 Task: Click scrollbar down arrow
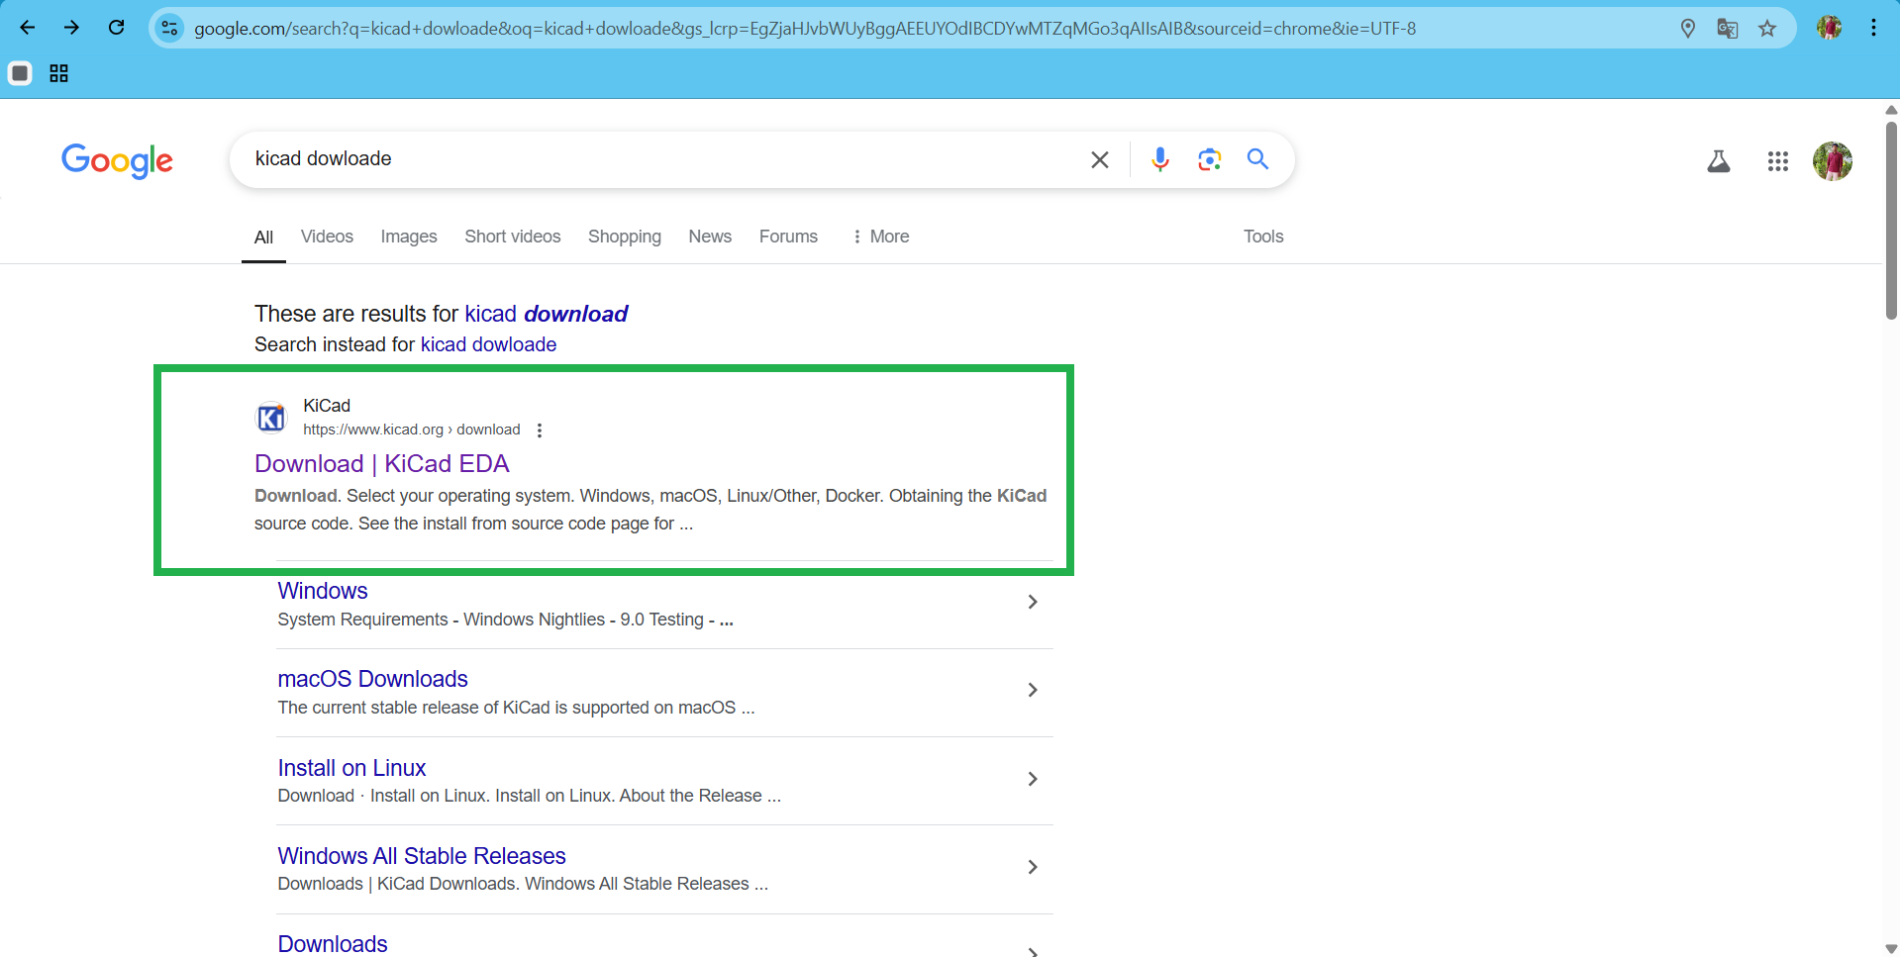(1891, 948)
